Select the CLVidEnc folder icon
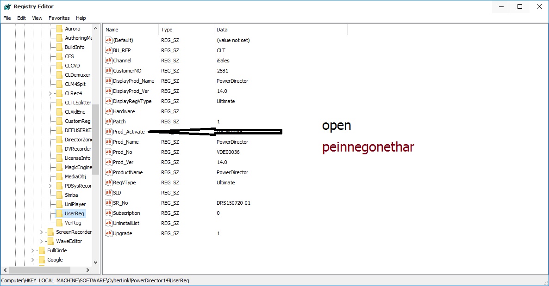 pyautogui.click(x=60, y=112)
